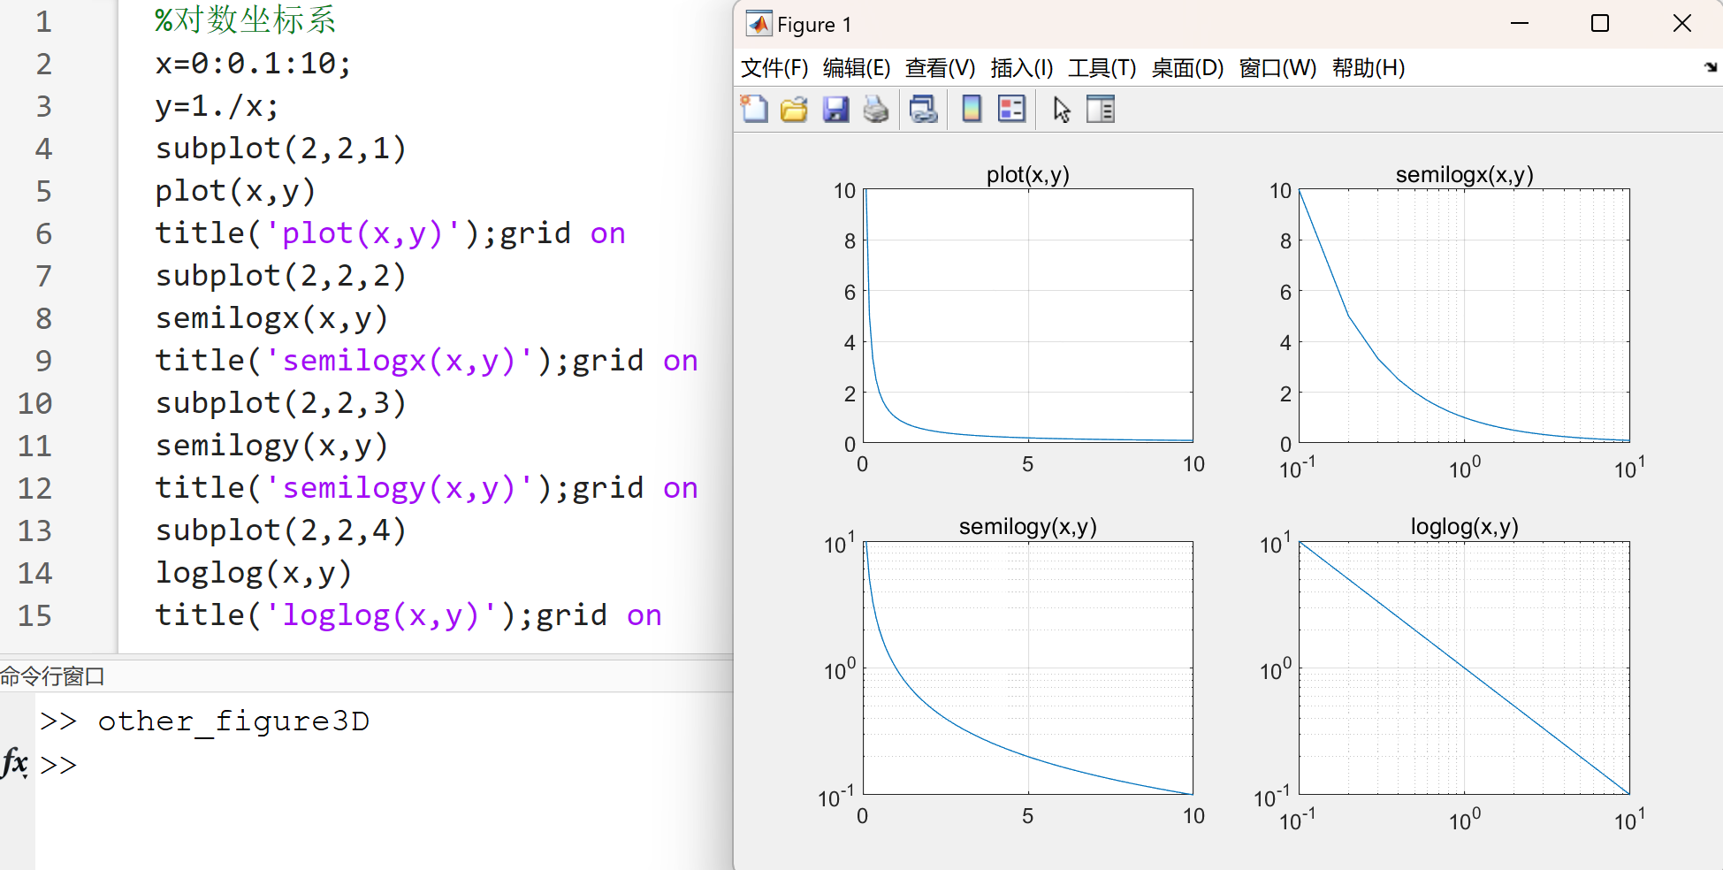Click the 'grid on' text on line 15

point(598,615)
